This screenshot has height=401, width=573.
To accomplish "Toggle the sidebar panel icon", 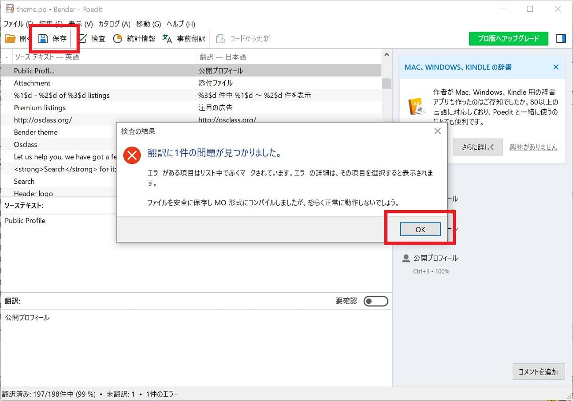I will (561, 39).
